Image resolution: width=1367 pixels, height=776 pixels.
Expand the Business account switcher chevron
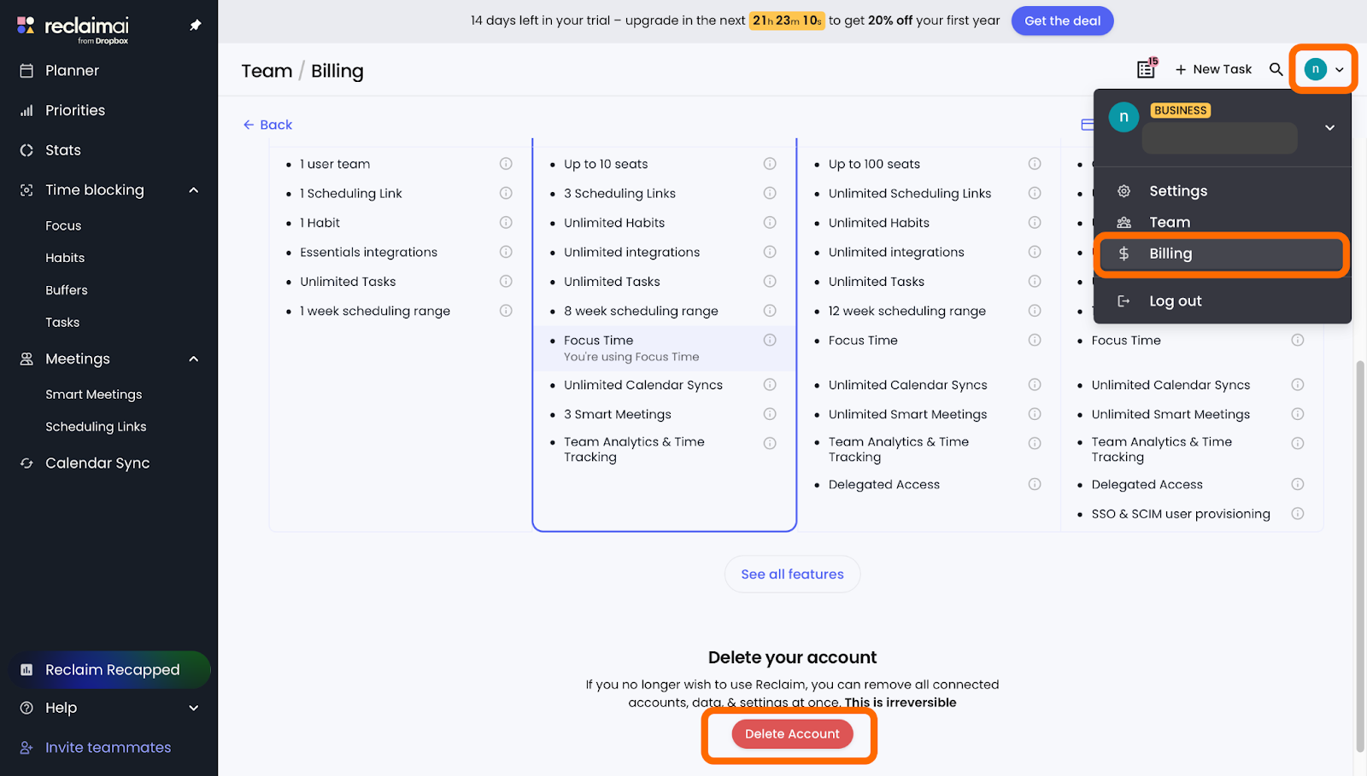(x=1329, y=128)
